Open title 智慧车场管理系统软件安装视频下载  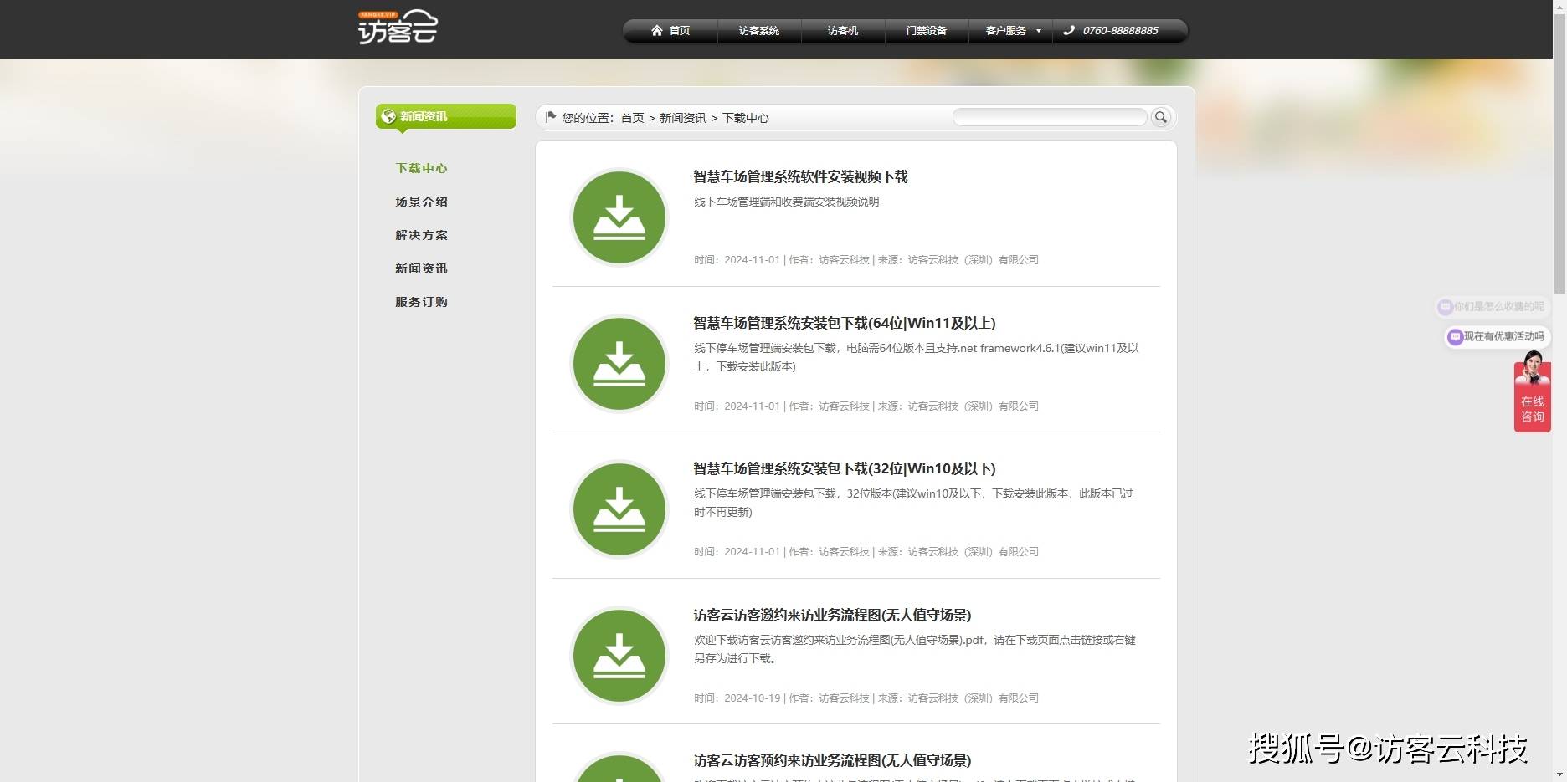[799, 176]
